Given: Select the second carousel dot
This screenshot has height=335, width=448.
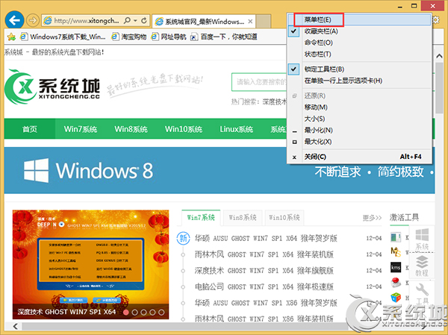Looking at the screenshot, I should point(134,313).
